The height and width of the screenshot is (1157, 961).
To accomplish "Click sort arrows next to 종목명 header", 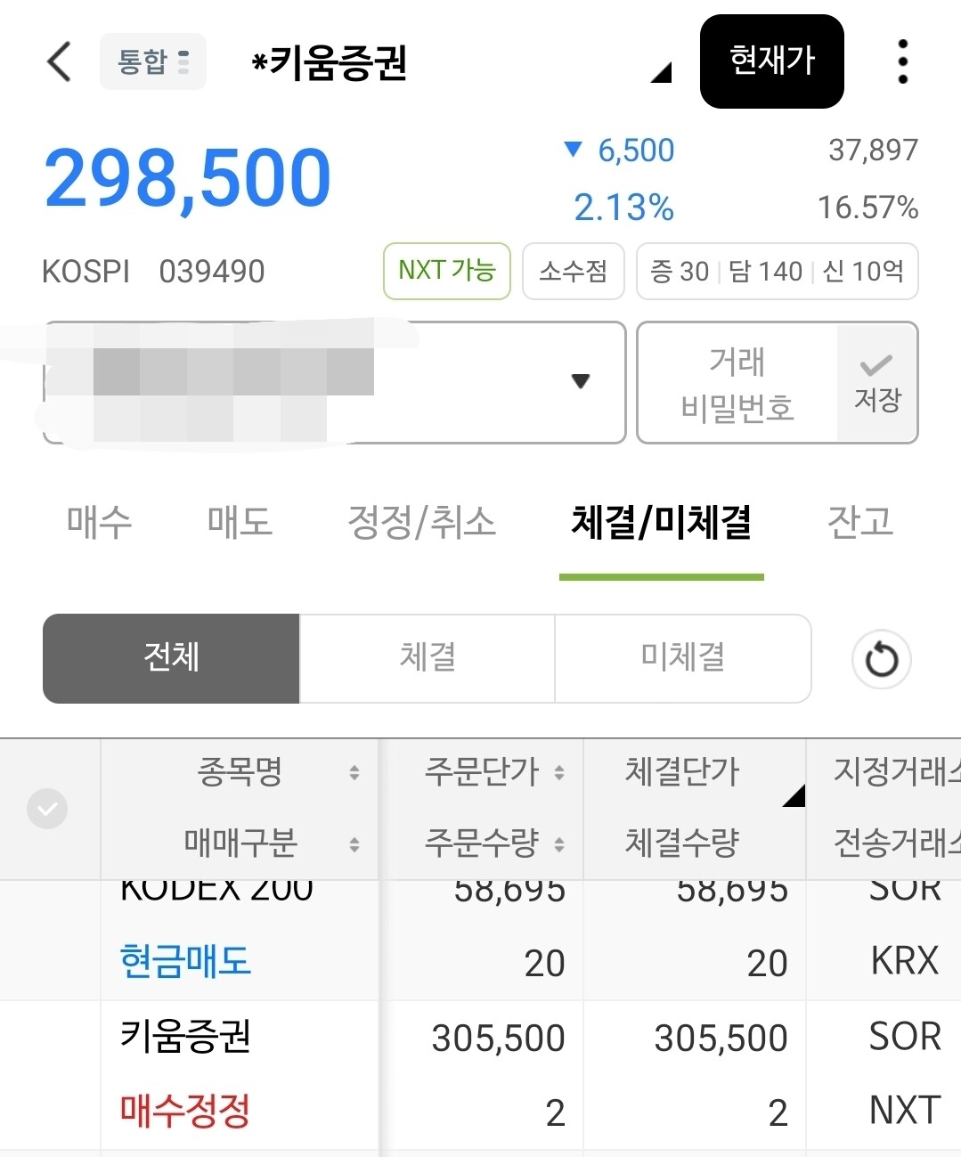I will pyautogui.click(x=354, y=772).
